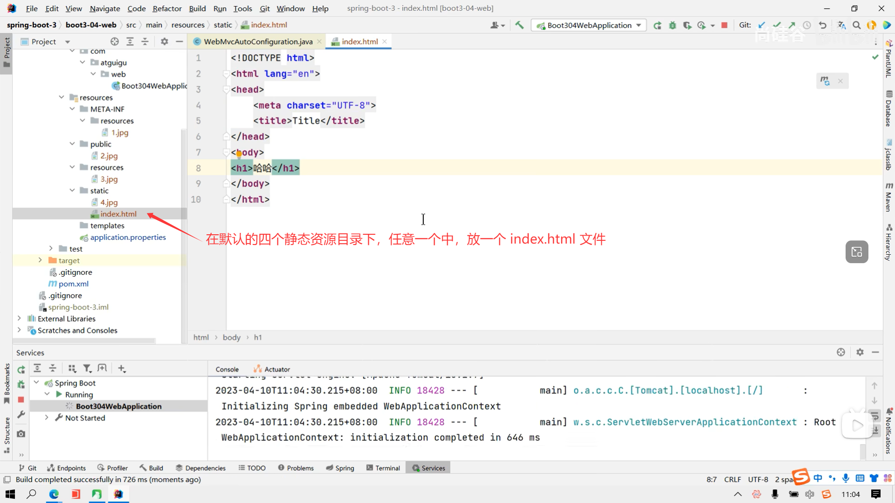Rerun the service in Services panel

click(x=21, y=369)
